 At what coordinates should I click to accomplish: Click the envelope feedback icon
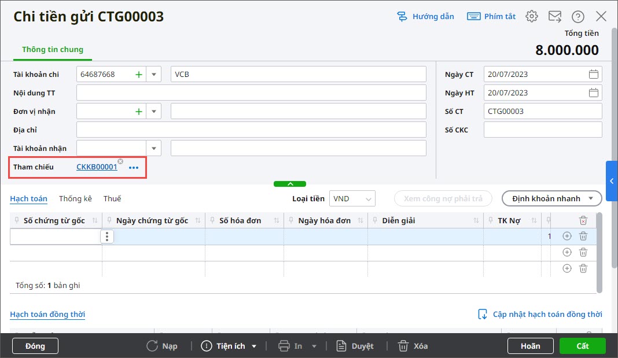pyautogui.click(x=554, y=16)
